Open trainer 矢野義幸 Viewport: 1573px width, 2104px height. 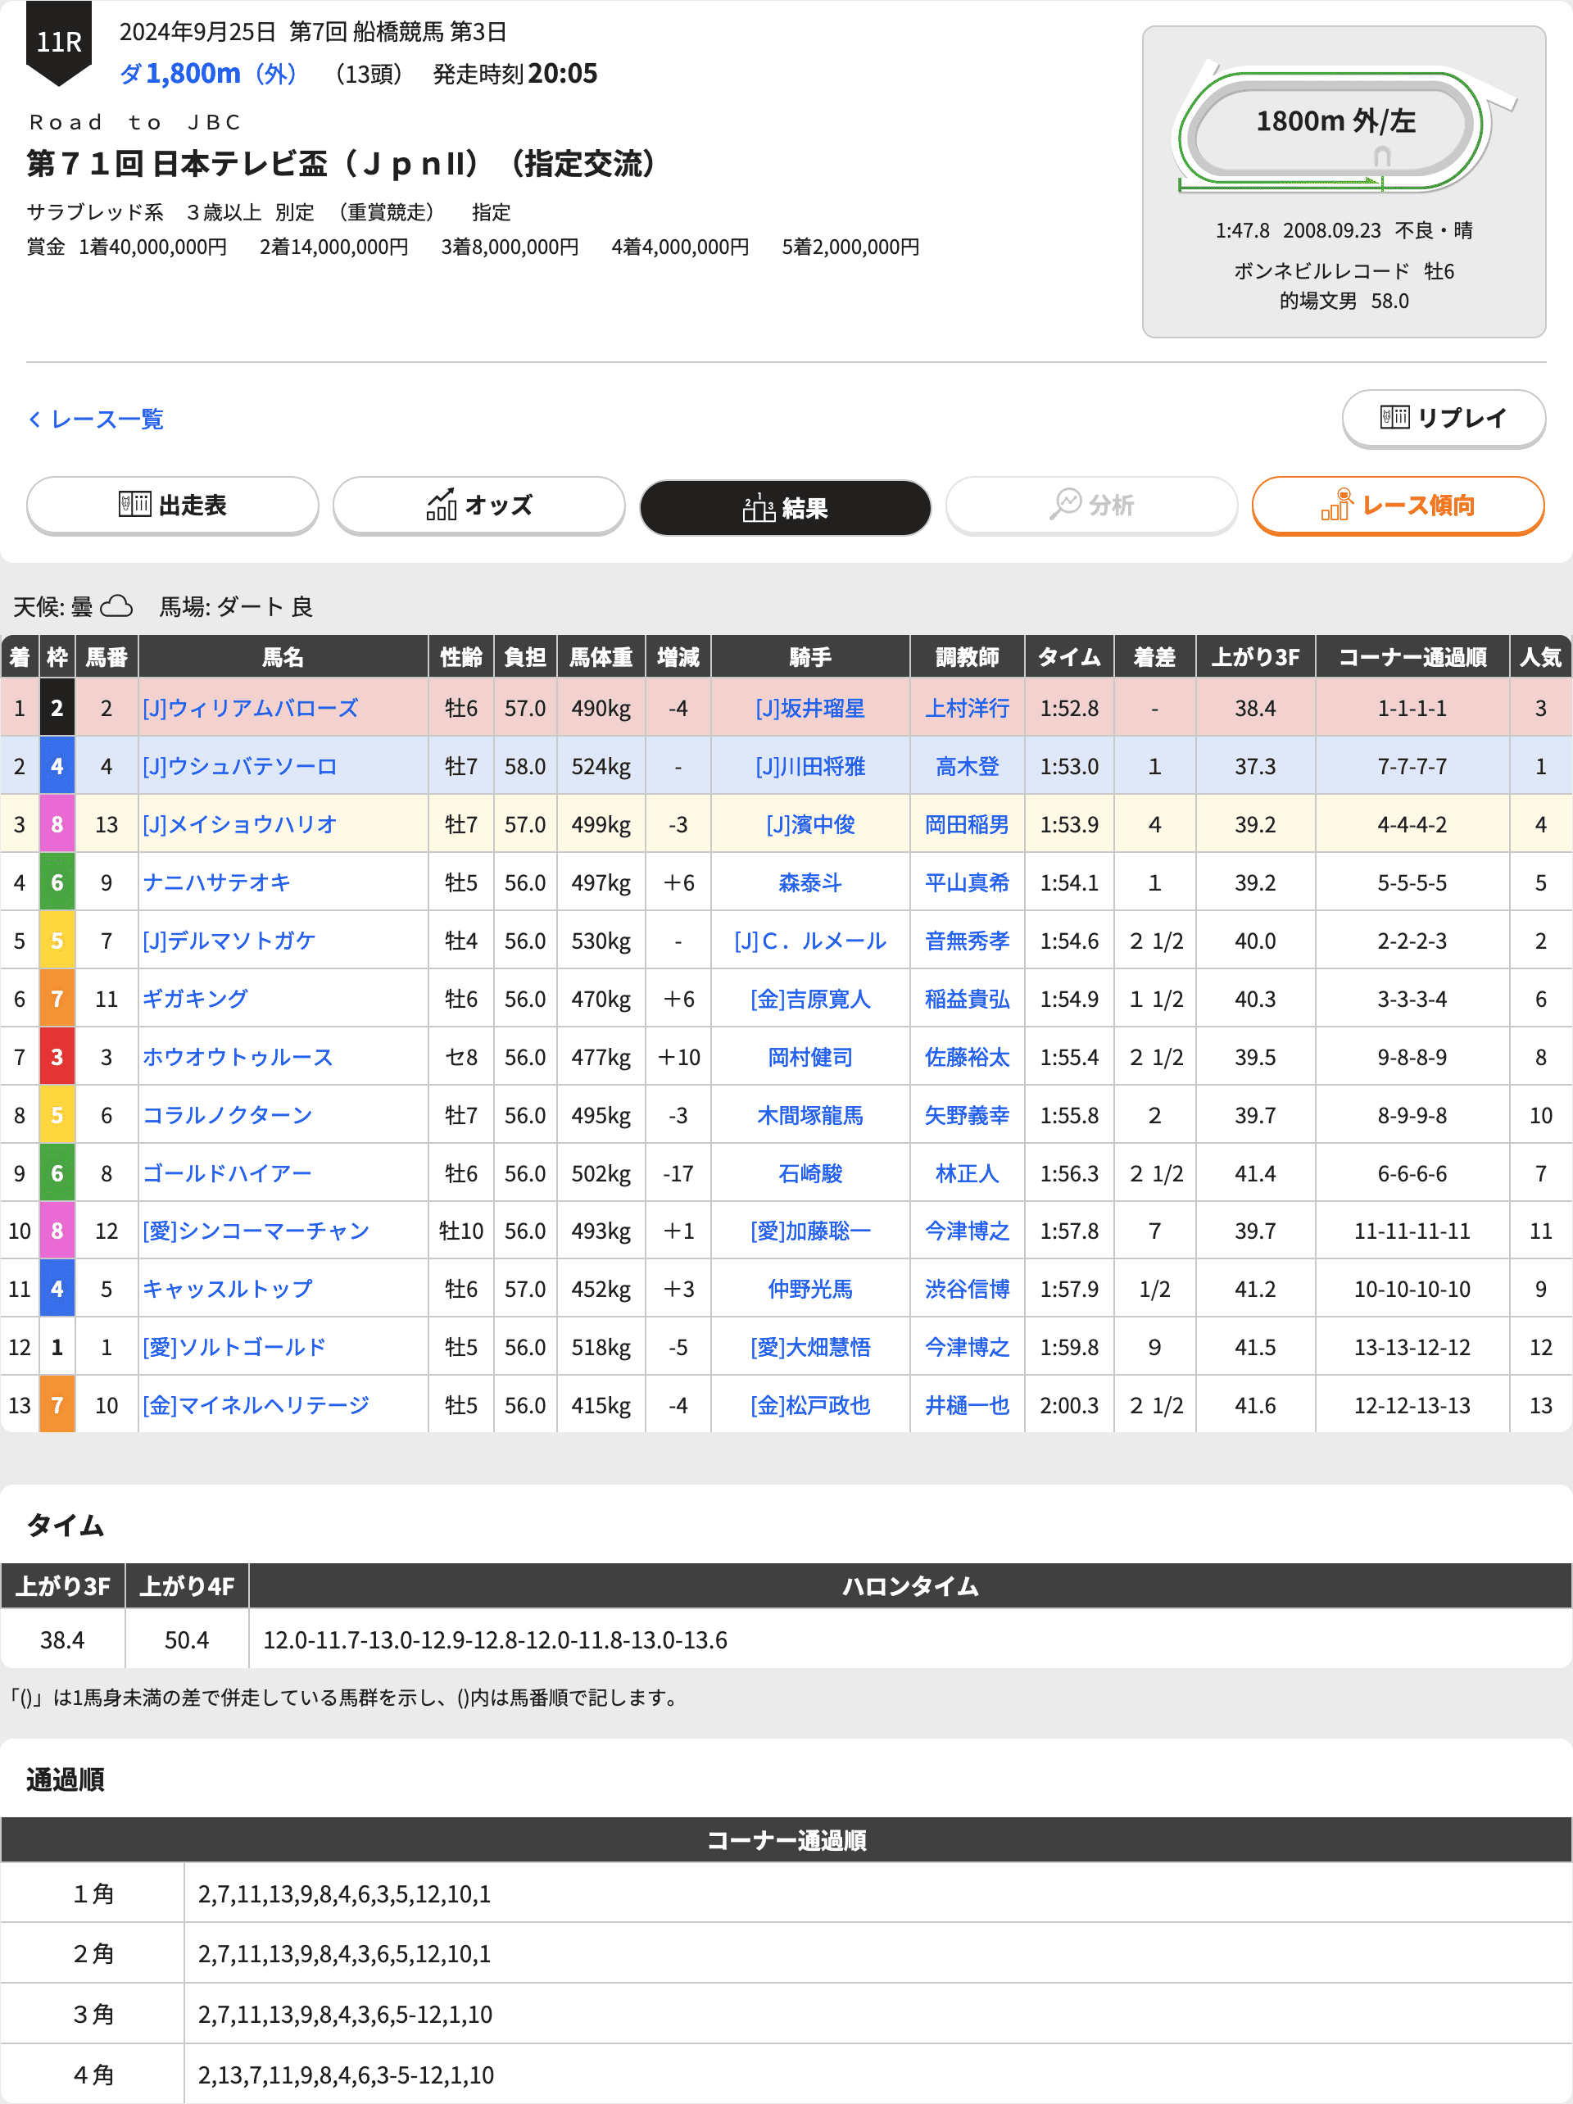(x=968, y=1115)
